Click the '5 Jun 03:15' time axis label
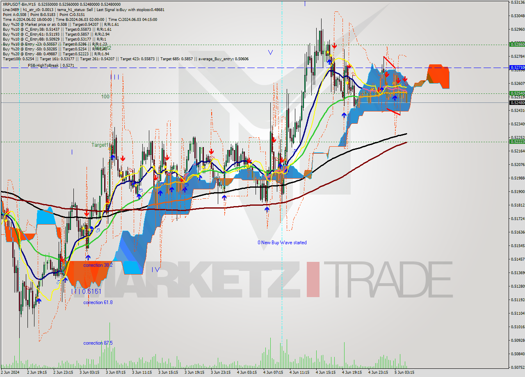 tap(404, 372)
